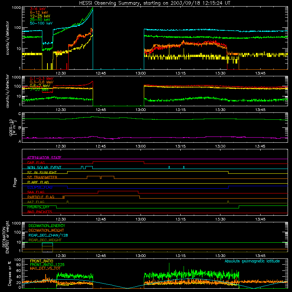This screenshot has height=292, width=292.
Task: Click the DECIMATION_WEIGHT legend entry
Action: point(46,230)
